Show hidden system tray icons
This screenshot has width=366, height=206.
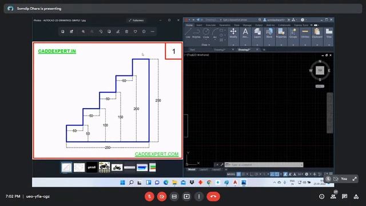pos(274,183)
